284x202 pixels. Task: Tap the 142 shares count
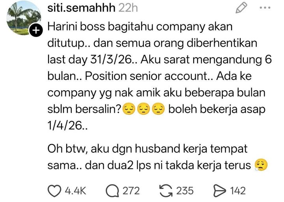click(238, 191)
